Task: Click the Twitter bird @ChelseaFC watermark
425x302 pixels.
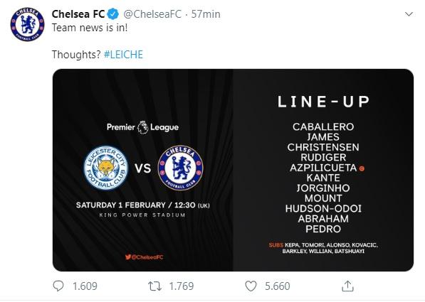Action: coord(145,257)
